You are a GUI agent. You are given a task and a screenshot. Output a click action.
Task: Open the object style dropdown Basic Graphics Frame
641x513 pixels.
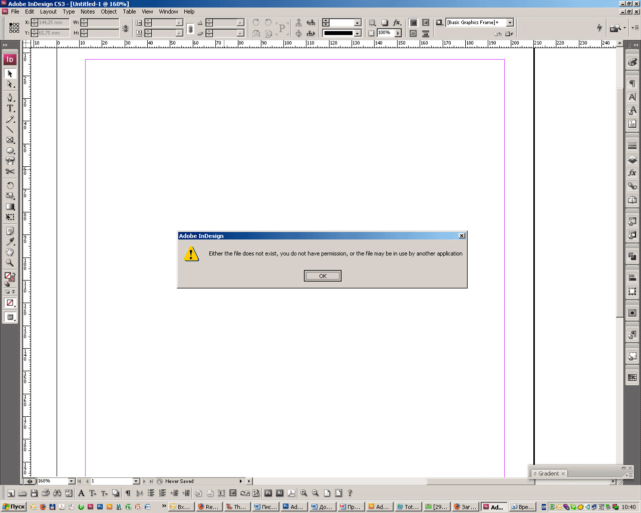point(510,23)
